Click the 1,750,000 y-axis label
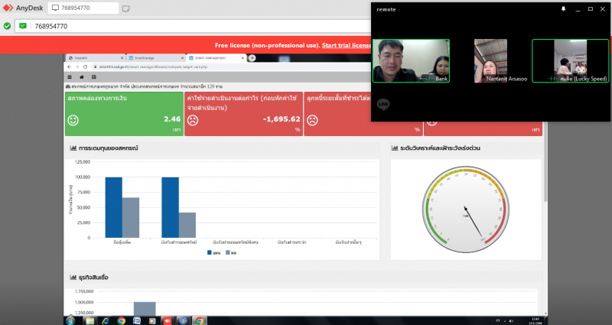Image resolution: width=612 pixels, height=325 pixels. [x=84, y=291]
